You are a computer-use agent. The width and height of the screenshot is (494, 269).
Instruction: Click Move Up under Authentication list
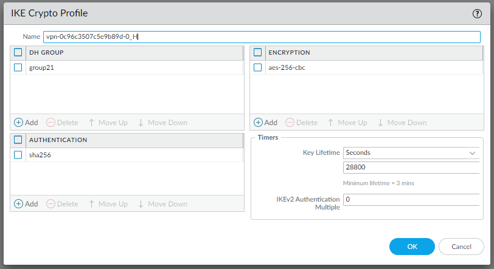point(108,204)
